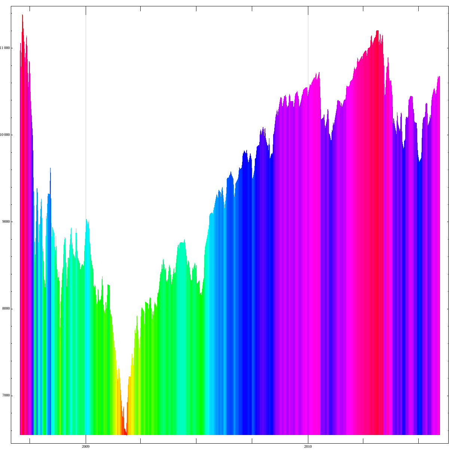Screen dimensions: 449x450
Task: Click the lowest trough point in early 2009
Action: [126, 434]
